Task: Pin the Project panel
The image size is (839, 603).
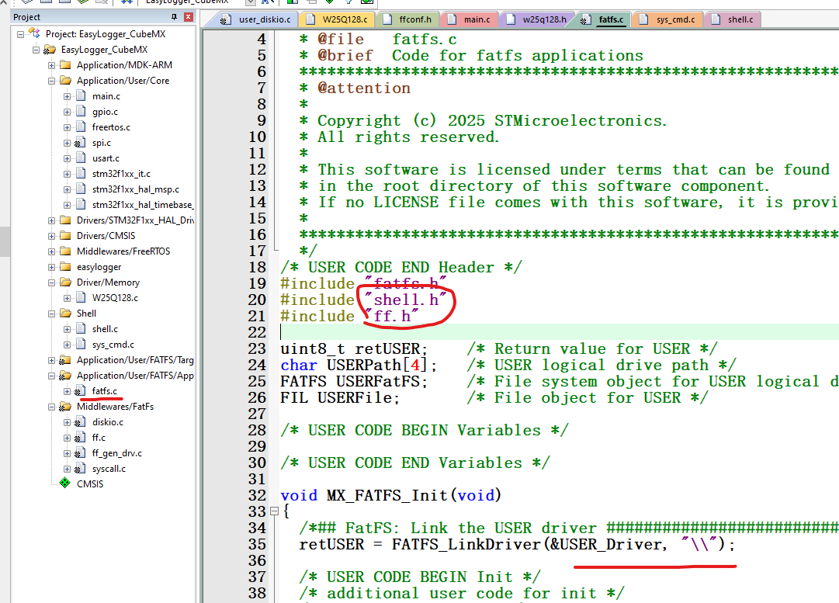Action: point(174,17)
